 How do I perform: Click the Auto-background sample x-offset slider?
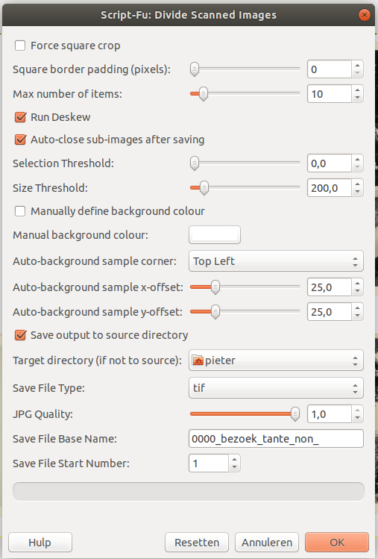(245, 287)
